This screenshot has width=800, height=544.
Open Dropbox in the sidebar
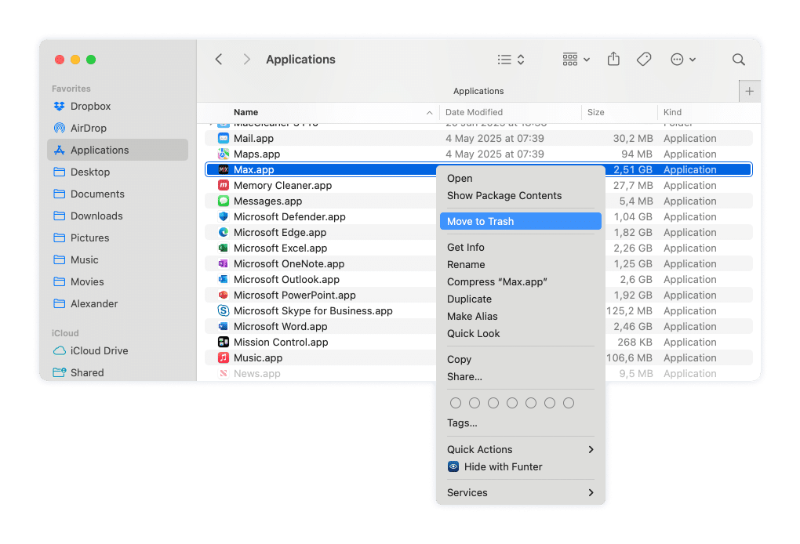(x=118, y=106)
